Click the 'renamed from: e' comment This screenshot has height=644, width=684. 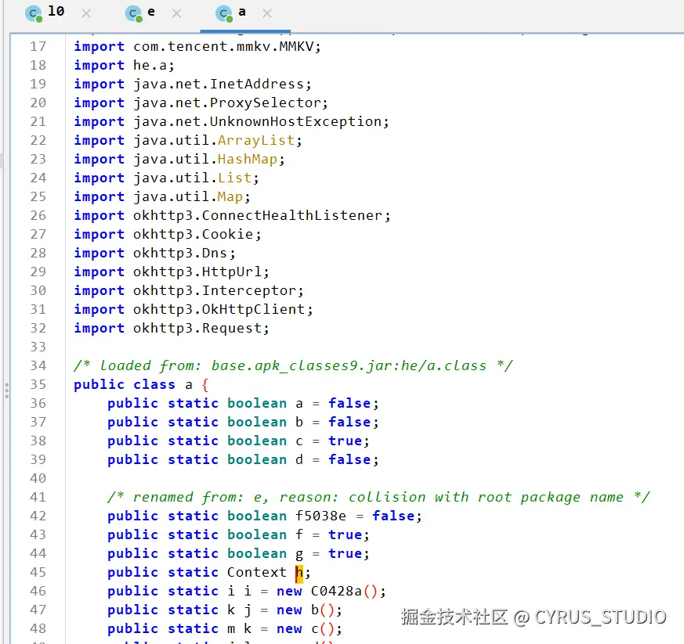point(378,497)
